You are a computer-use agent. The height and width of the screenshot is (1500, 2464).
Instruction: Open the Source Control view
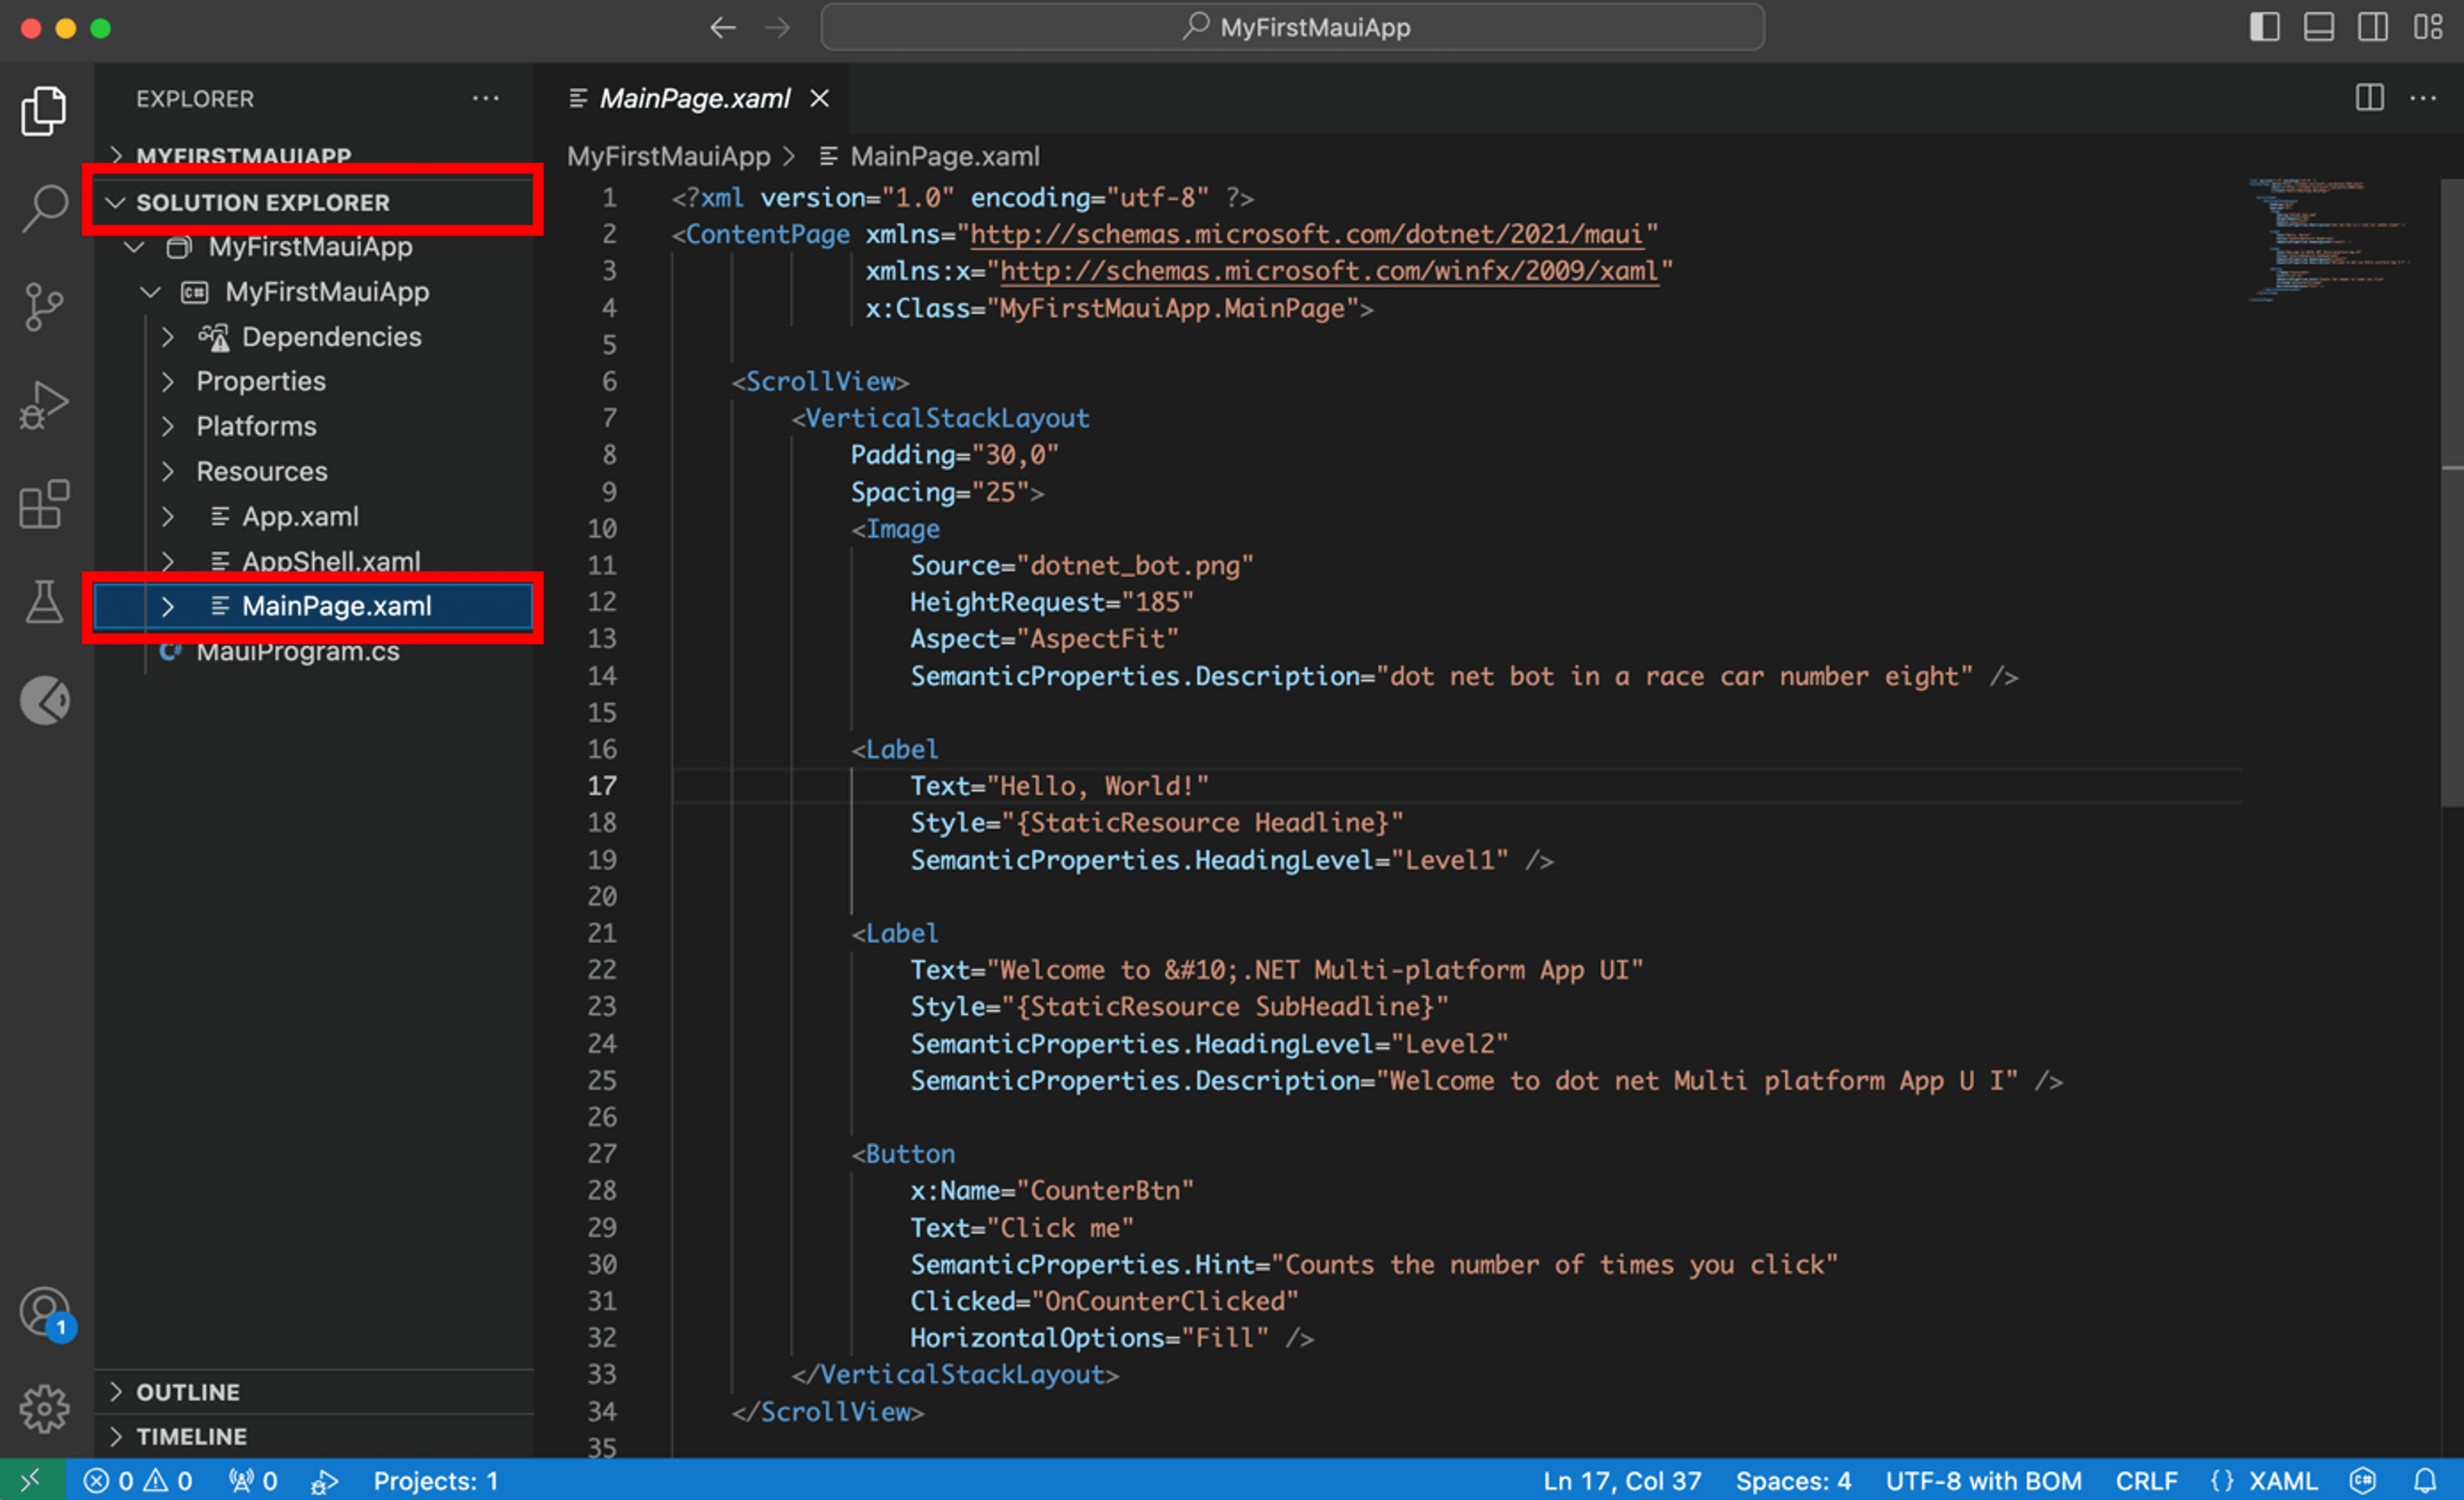(44, 307)
